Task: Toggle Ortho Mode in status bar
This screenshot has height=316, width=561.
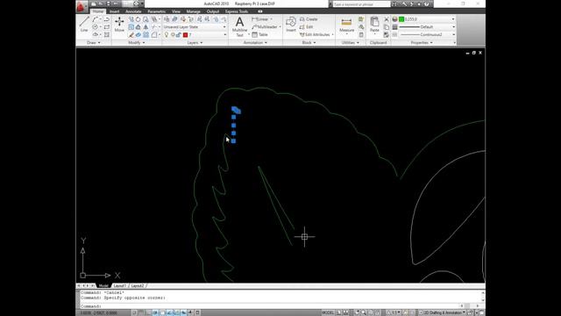Action: click(x=148, y=312)
